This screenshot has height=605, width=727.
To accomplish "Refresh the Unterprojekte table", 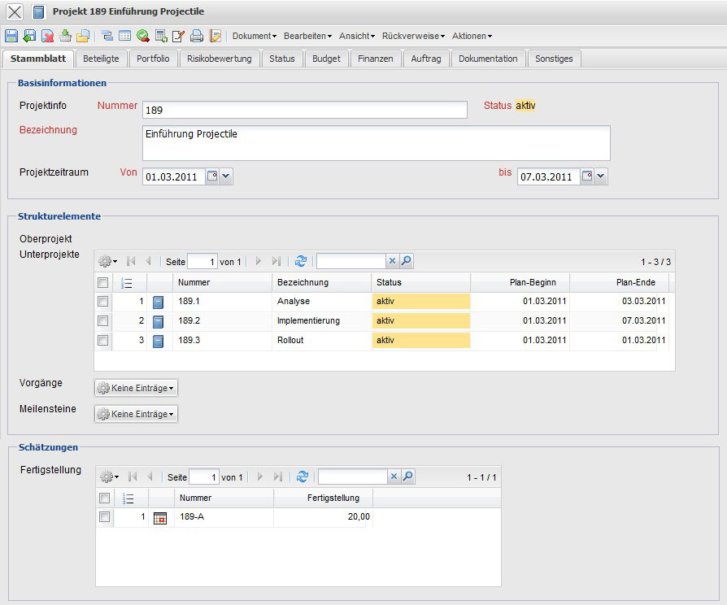I will point(301,261).
